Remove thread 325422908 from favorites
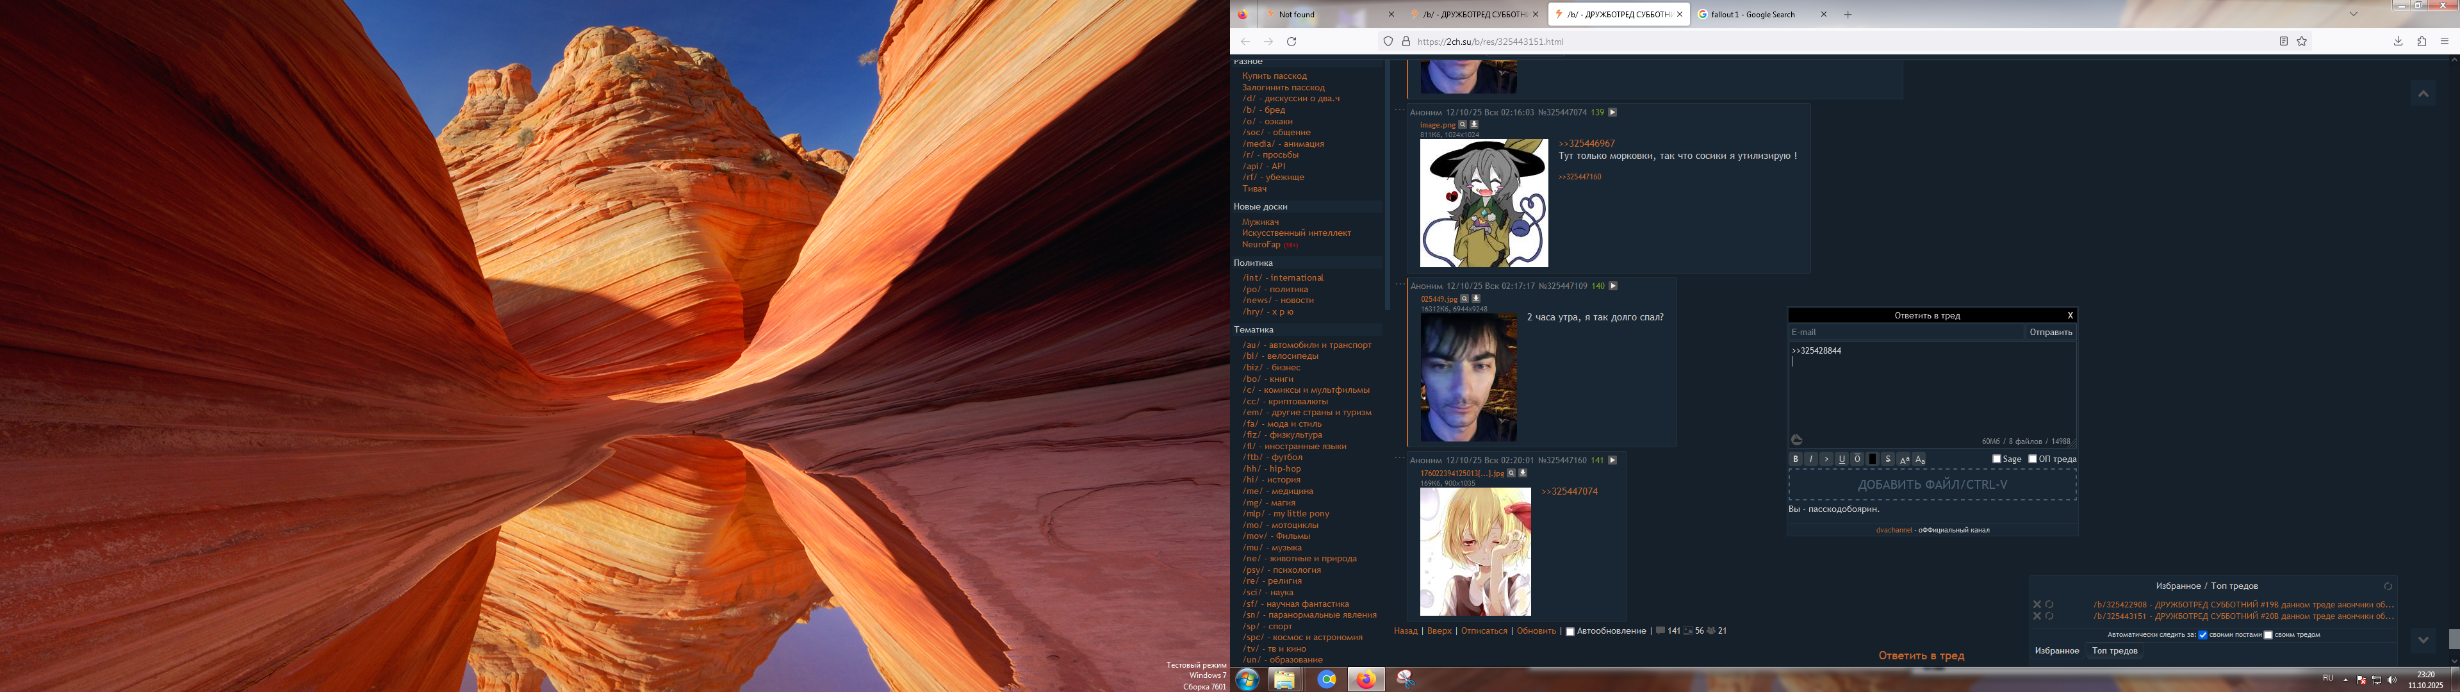This screenshot has width=2460, height=692. click(2037, 604)
